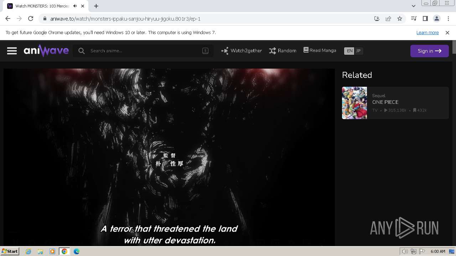The width and height of the screenshot is (456, 256).
Task: Bookmark this tab with star icon
Action: (x=400, y=18)
